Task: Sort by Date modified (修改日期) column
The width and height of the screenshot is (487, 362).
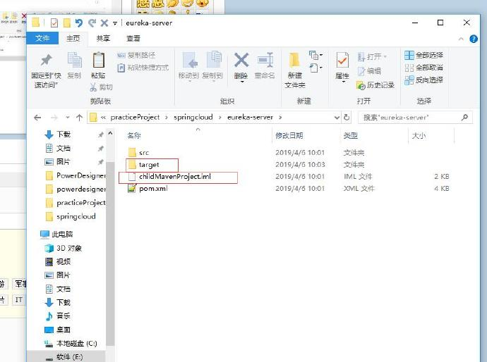Action: [289, 135]
